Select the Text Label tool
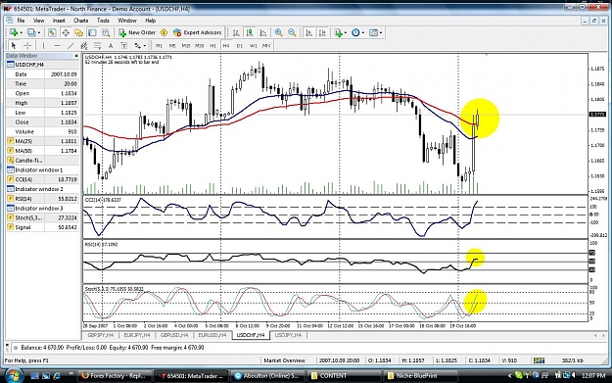This screenshot has width=612, height=383. 123,46
